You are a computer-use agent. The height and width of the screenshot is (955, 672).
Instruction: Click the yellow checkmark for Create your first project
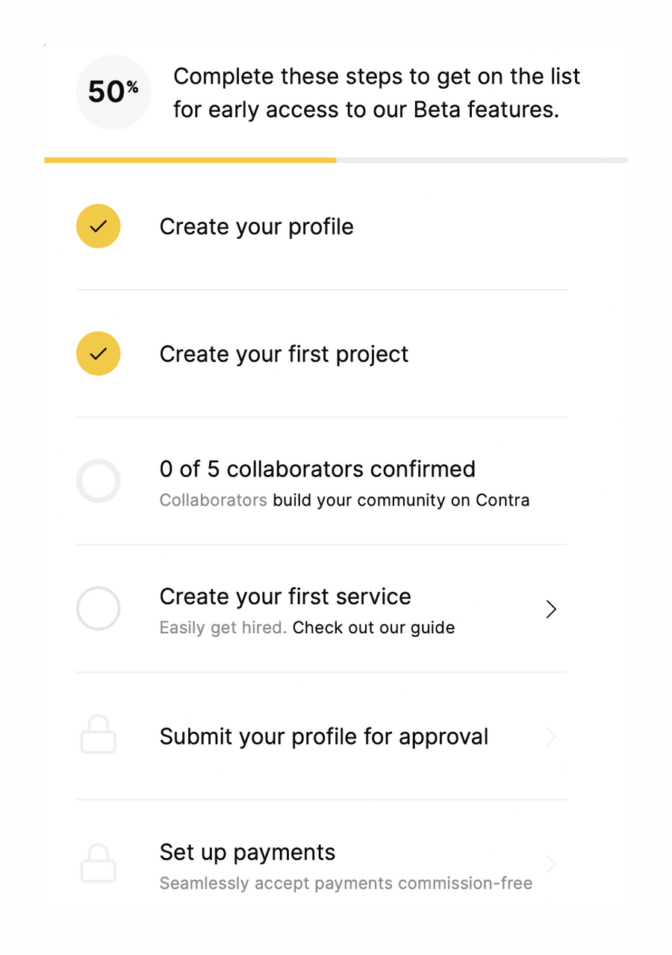[x=98, y=354]
